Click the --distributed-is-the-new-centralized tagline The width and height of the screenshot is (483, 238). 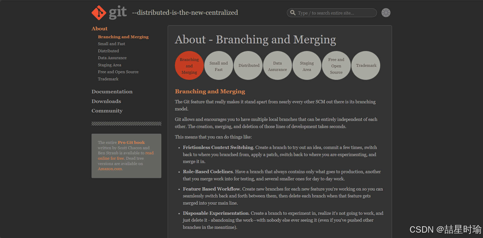[x=185, y=12]
